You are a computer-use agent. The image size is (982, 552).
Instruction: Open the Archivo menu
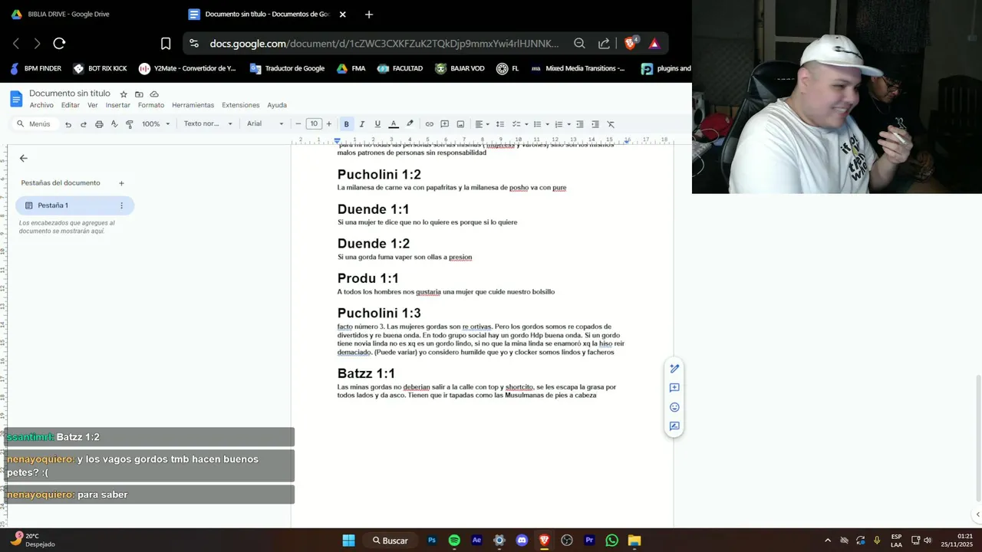(41, 105)
